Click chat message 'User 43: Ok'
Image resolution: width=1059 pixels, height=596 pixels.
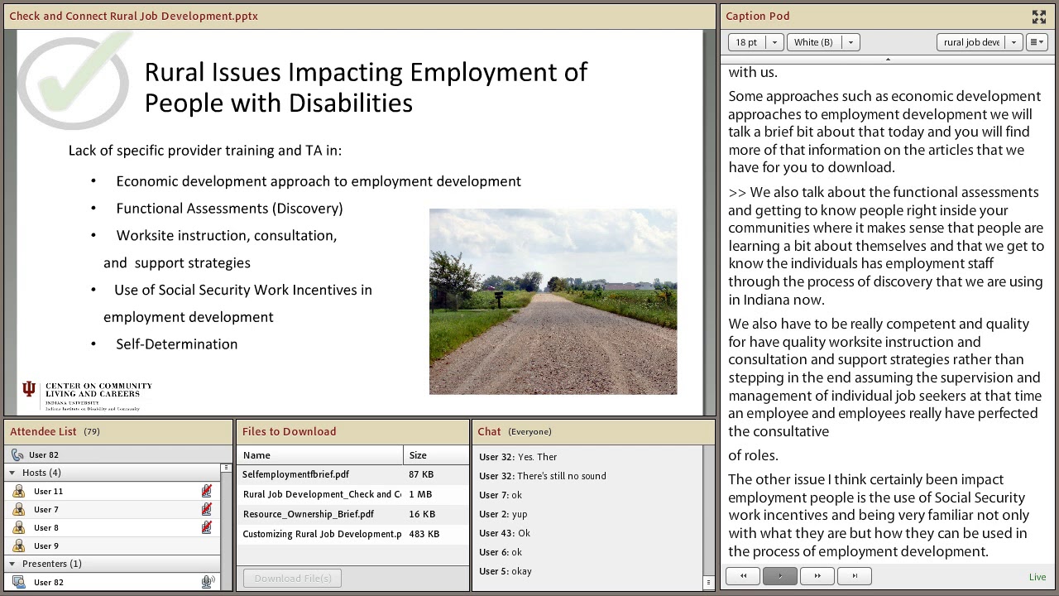click(505, 533)
